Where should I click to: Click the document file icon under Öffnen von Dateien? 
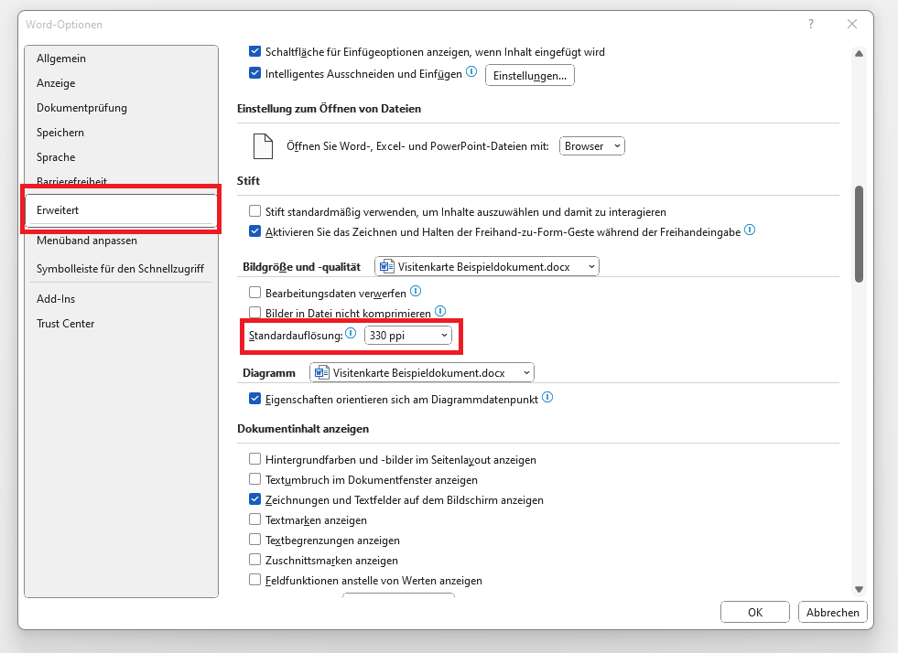pos(263,145)
